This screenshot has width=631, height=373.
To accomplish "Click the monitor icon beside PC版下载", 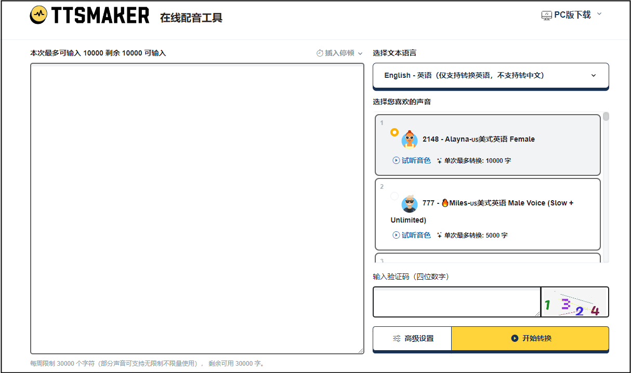I will (x=547, y=16).
